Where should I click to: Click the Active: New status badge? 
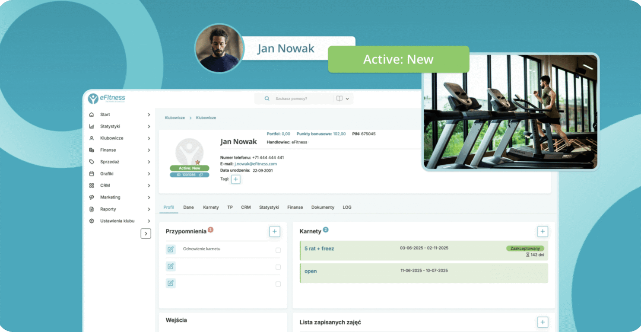(189, 168)
